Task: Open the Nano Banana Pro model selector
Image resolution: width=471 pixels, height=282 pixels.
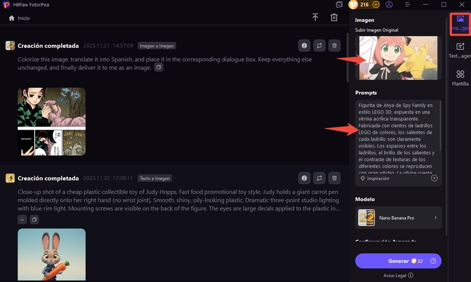Action: click(x=399, y=218)
